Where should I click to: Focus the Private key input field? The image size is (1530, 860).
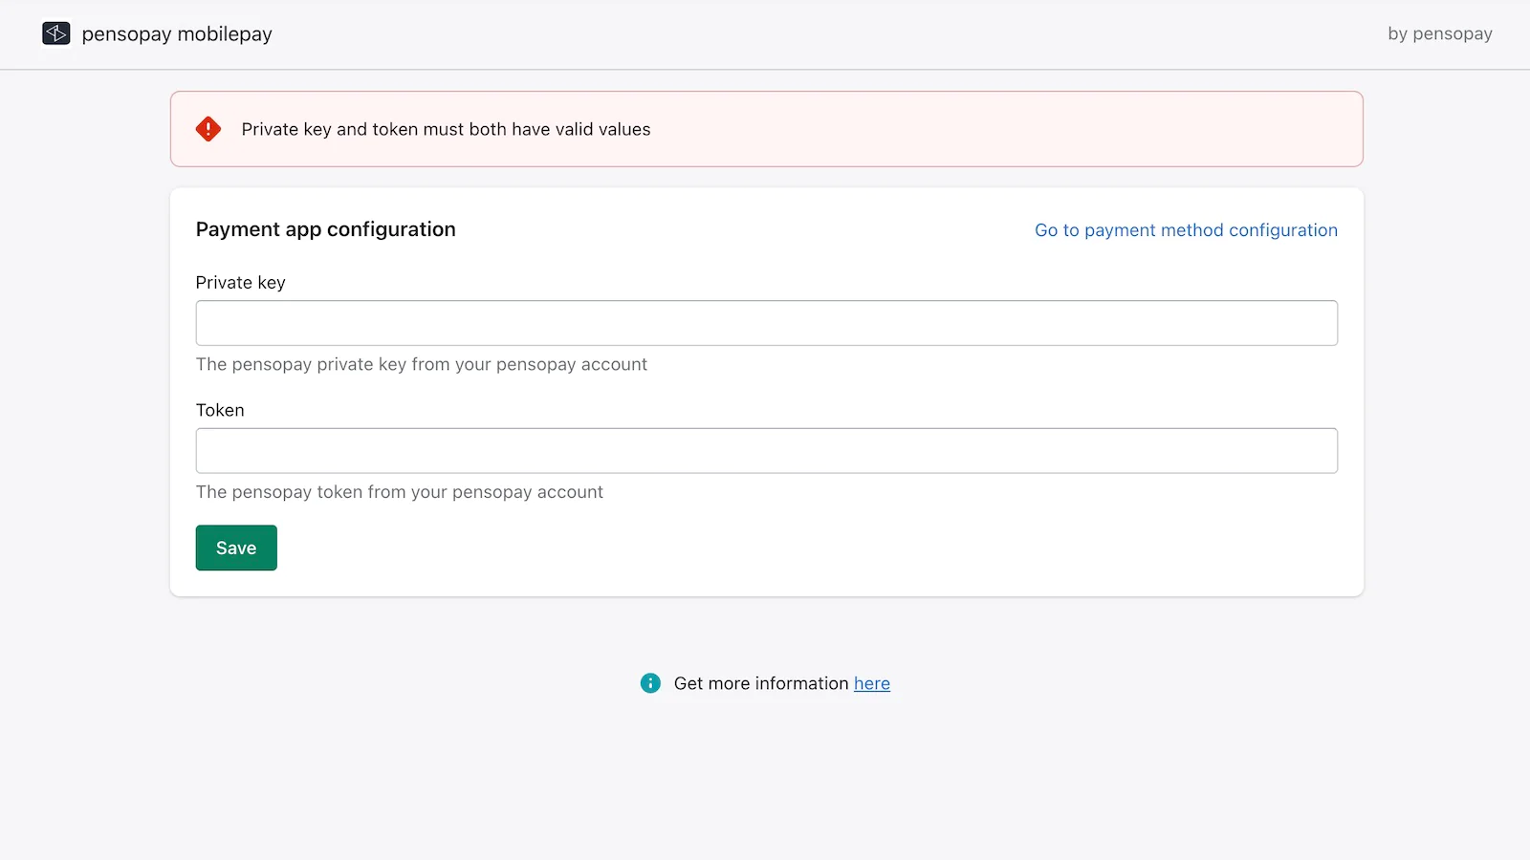tap(767, 323)
